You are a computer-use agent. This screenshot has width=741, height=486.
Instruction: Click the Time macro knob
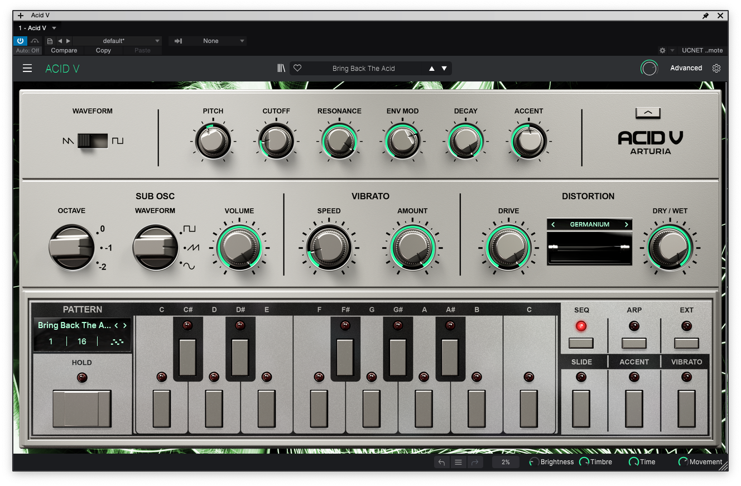[x=634, y=462]
